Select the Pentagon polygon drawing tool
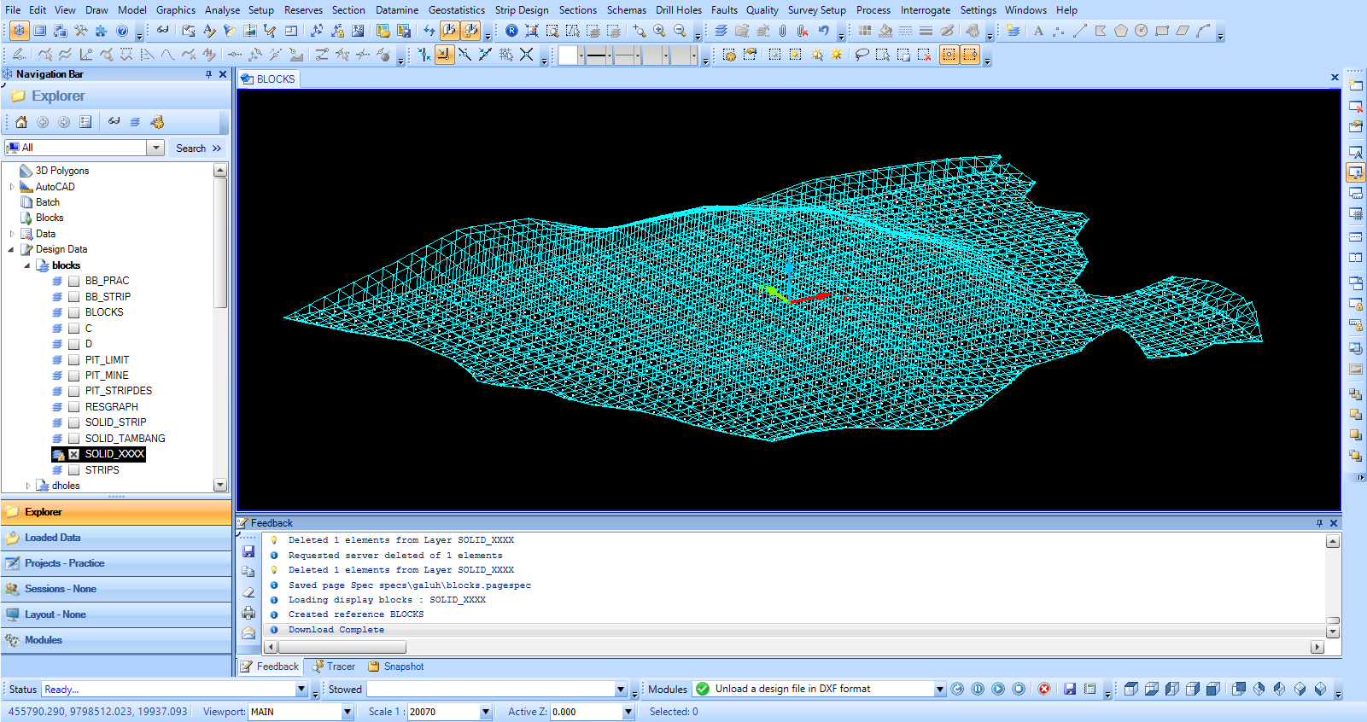Image resolution: width=1367 pixels, height=722 pixels. coord(1120,32)
